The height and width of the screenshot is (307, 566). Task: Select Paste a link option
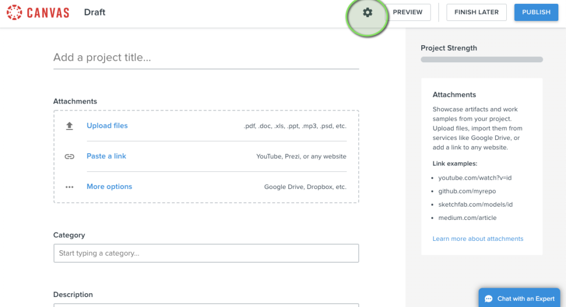point(106,156)
